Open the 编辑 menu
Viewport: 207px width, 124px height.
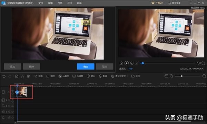(50, 3)
